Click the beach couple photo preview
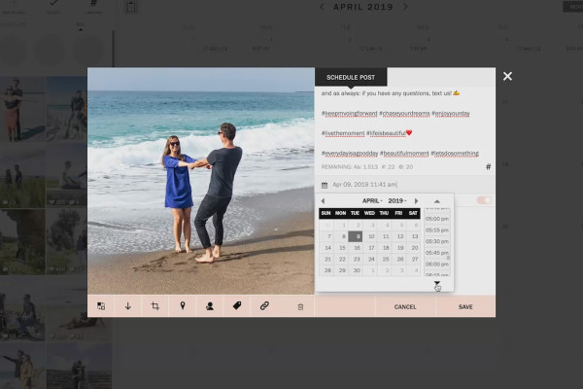 201,181
